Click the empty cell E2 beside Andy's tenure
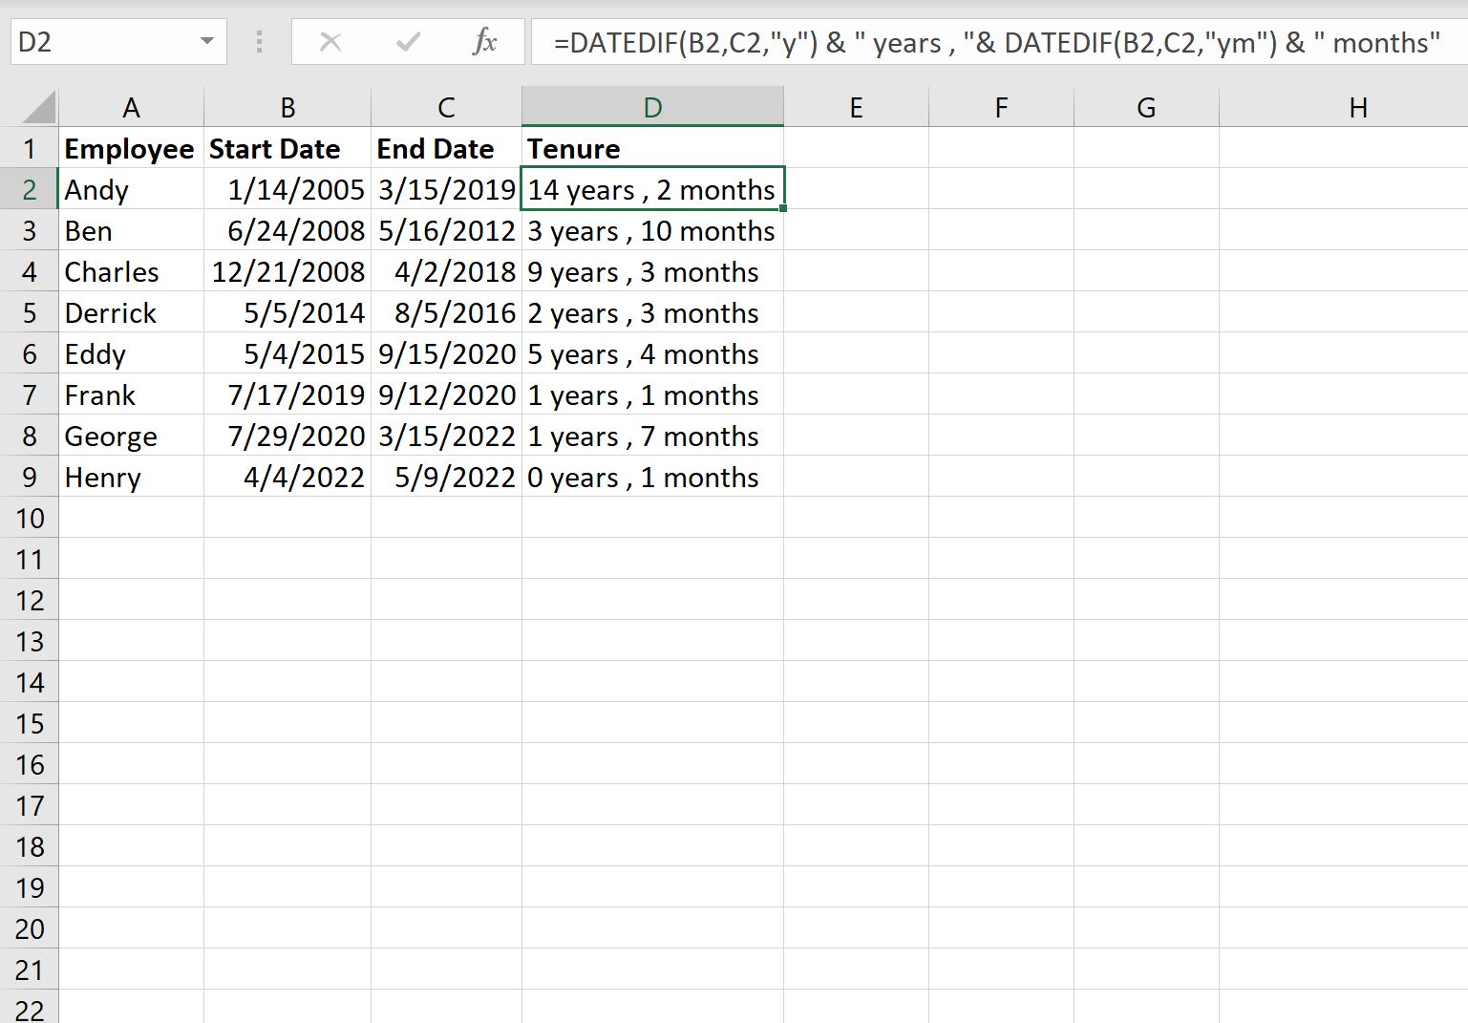This screenshot has width=1468, height=1023. (x=857, y=189)
